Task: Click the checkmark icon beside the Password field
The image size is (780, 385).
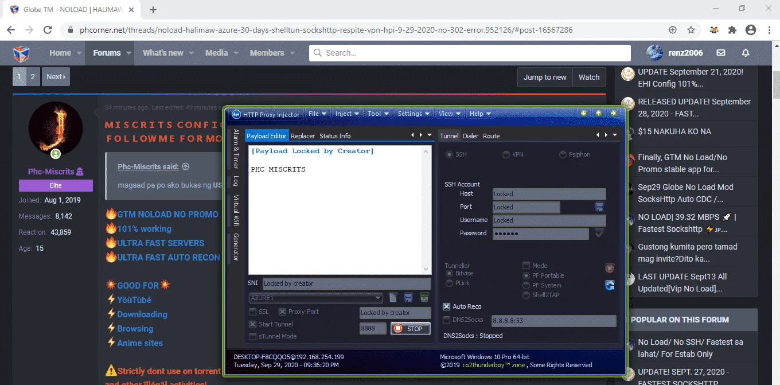Action: pyautogui.click(x=599, y=233)
